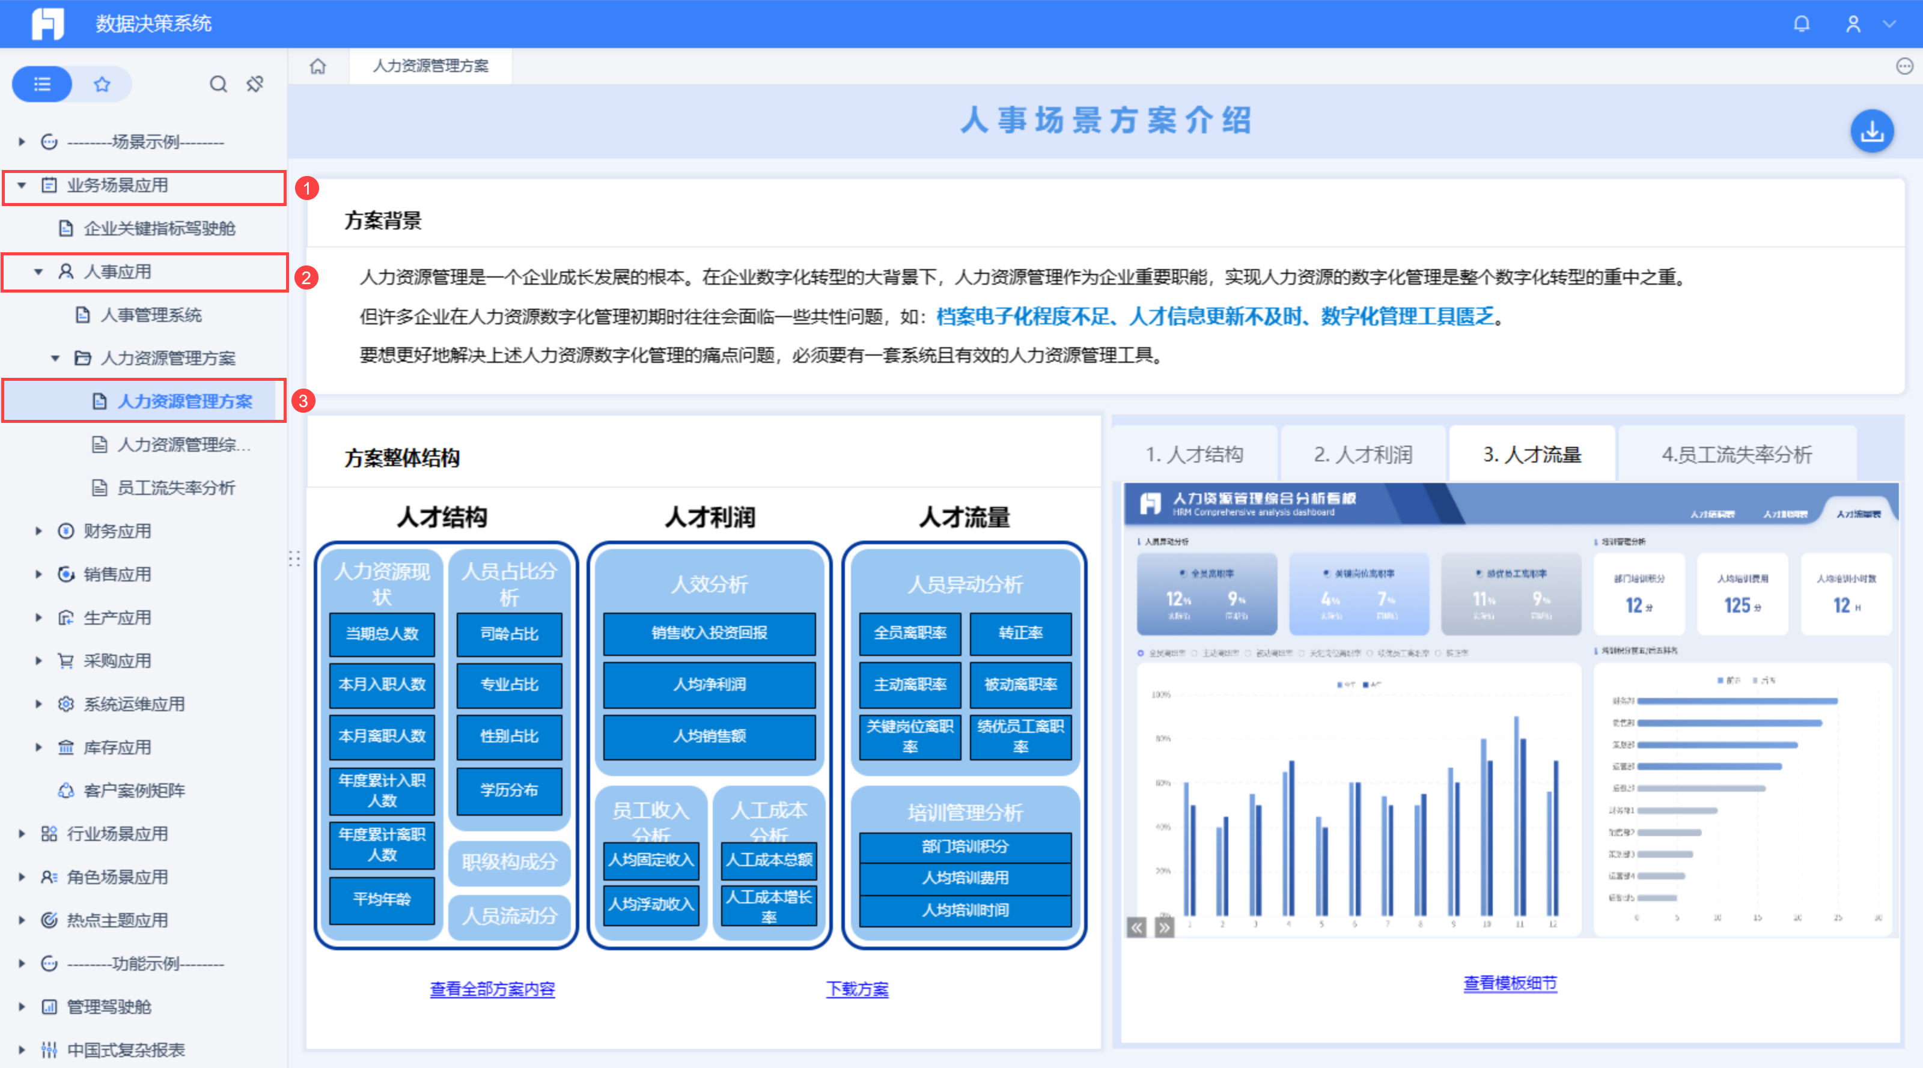
Task: Open the 4.员工流失率分析 tab
Action: click(x=1736, y=455)
